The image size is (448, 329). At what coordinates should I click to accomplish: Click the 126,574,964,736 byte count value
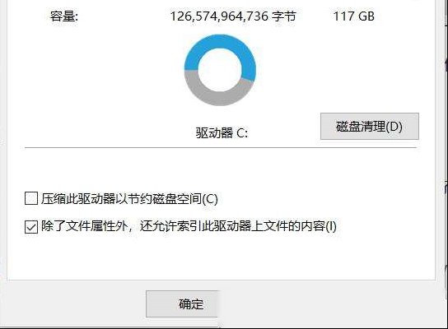219,16
